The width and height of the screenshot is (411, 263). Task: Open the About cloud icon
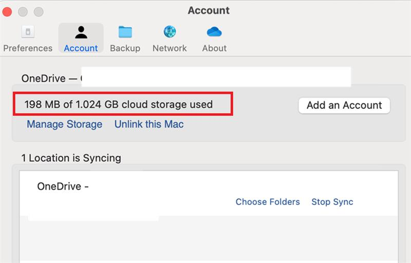(x=214, y=32)
